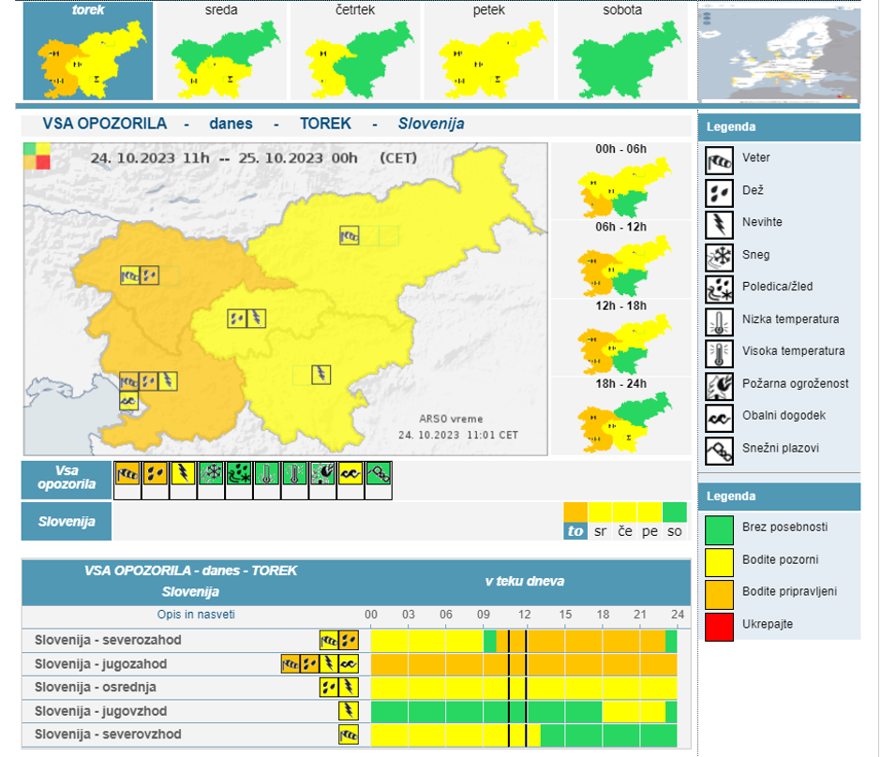Click the thunderstorm icon on southeast map region

point(321,375)
